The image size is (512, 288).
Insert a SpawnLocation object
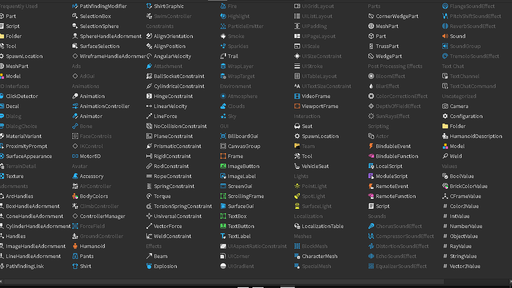[x=5, y=56]
